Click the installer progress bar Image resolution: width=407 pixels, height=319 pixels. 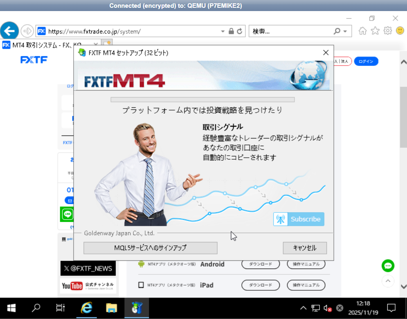coord(203,99)
